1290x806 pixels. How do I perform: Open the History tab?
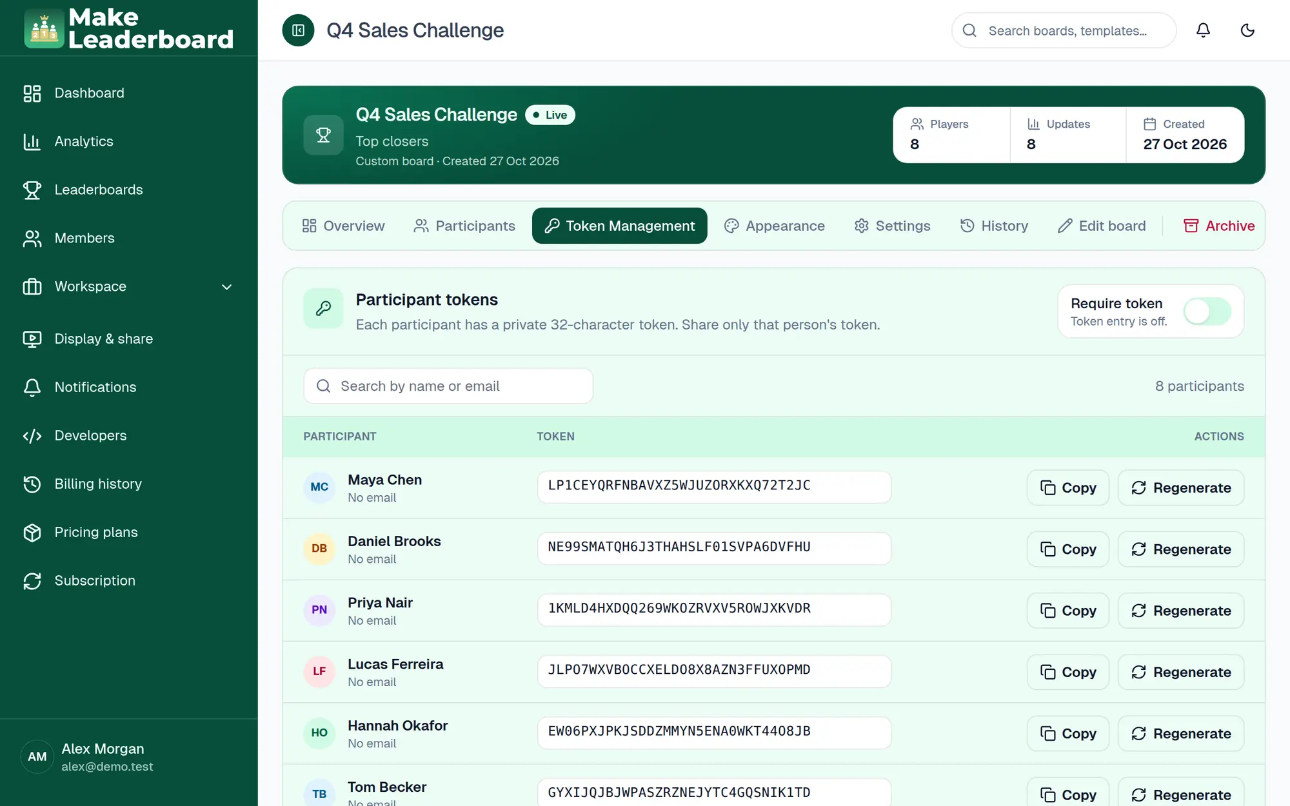[x=994, y=226]
